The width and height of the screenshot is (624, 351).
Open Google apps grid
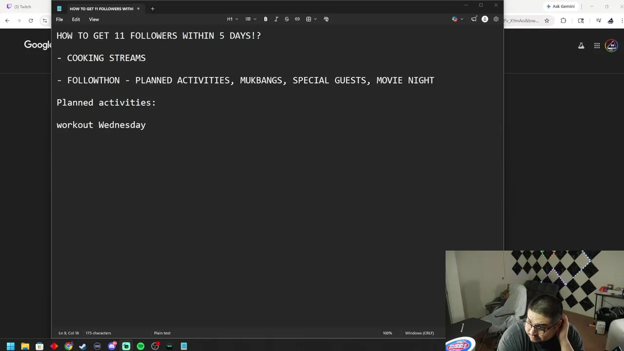pyautogui.click(x=597, y=46)
